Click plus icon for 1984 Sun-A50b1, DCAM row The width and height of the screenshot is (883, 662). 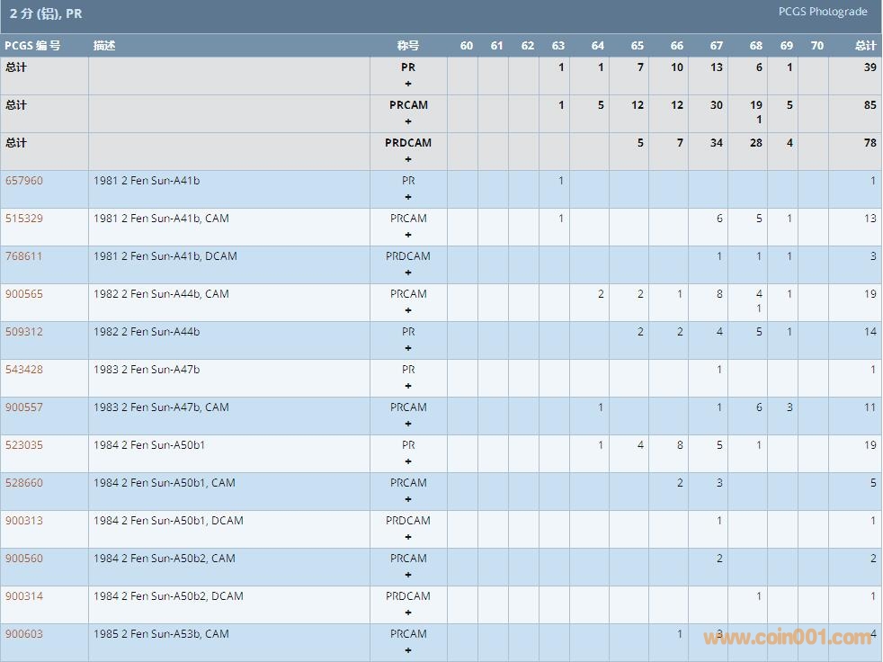(408, 537)
